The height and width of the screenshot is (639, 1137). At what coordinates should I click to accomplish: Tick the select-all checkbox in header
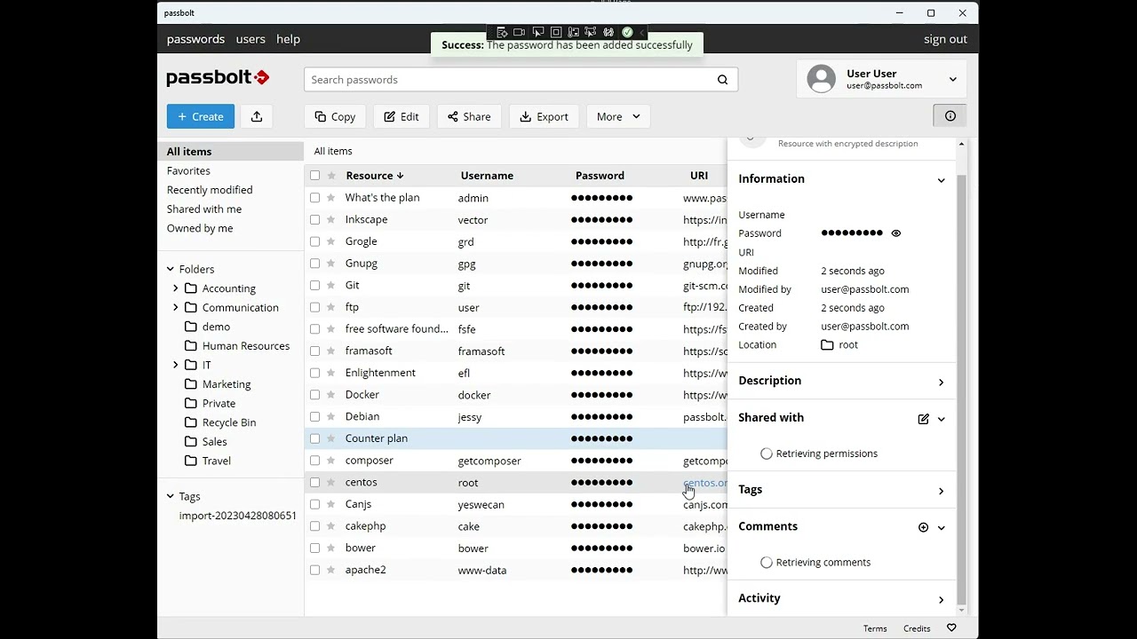point(314,176)
